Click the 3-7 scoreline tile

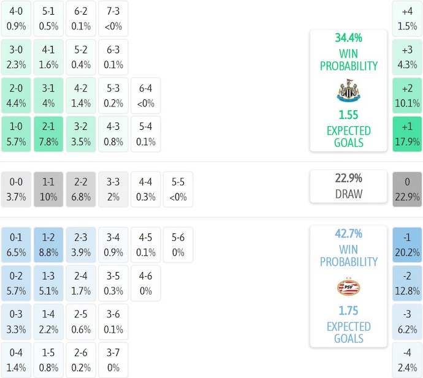coord(113,360)
